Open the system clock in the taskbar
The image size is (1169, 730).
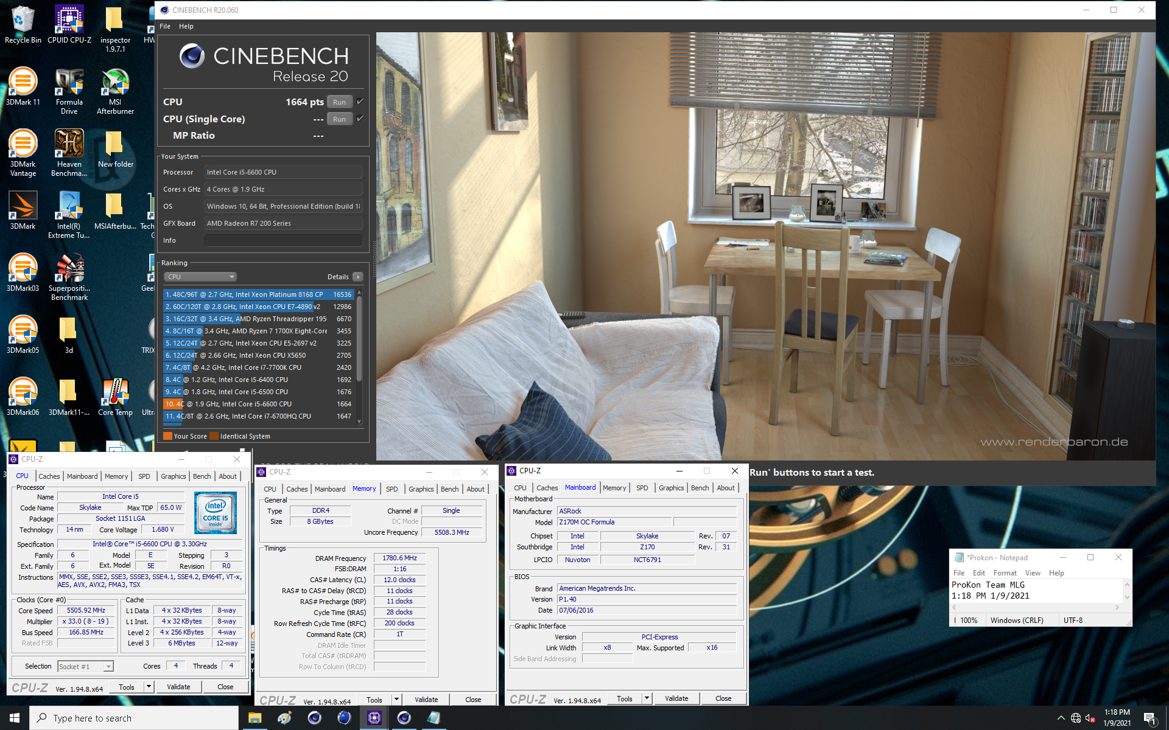tap(1117, 718)
